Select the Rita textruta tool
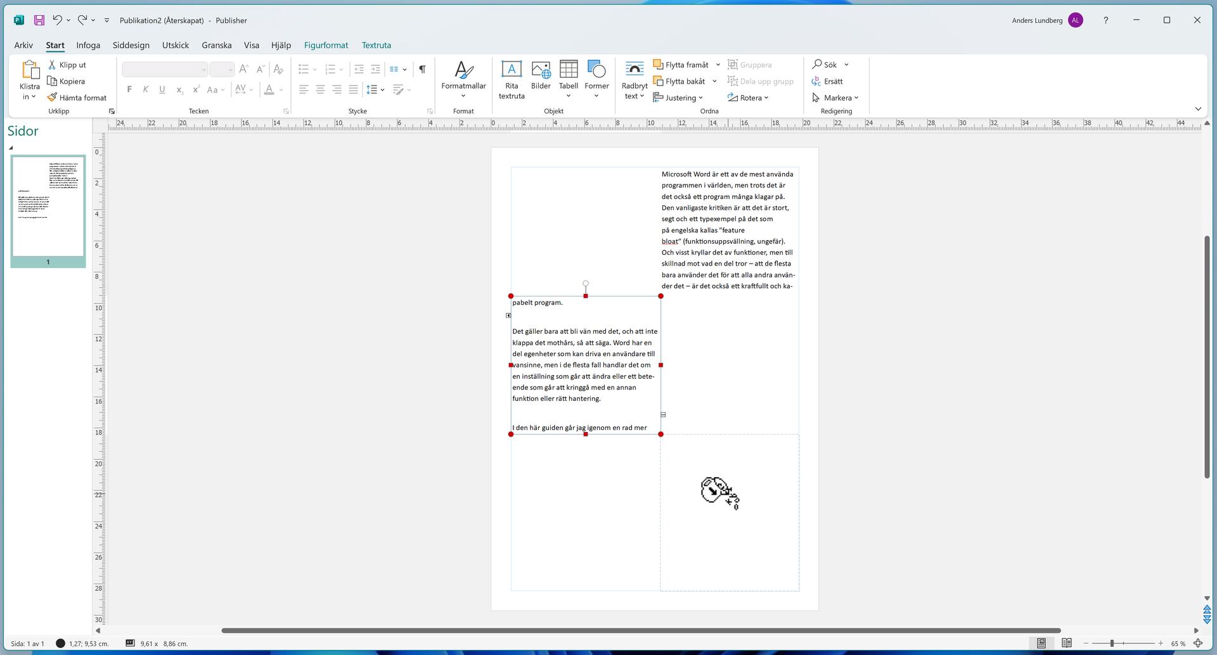The image size is (1217, 655). (x=512, y=79)
